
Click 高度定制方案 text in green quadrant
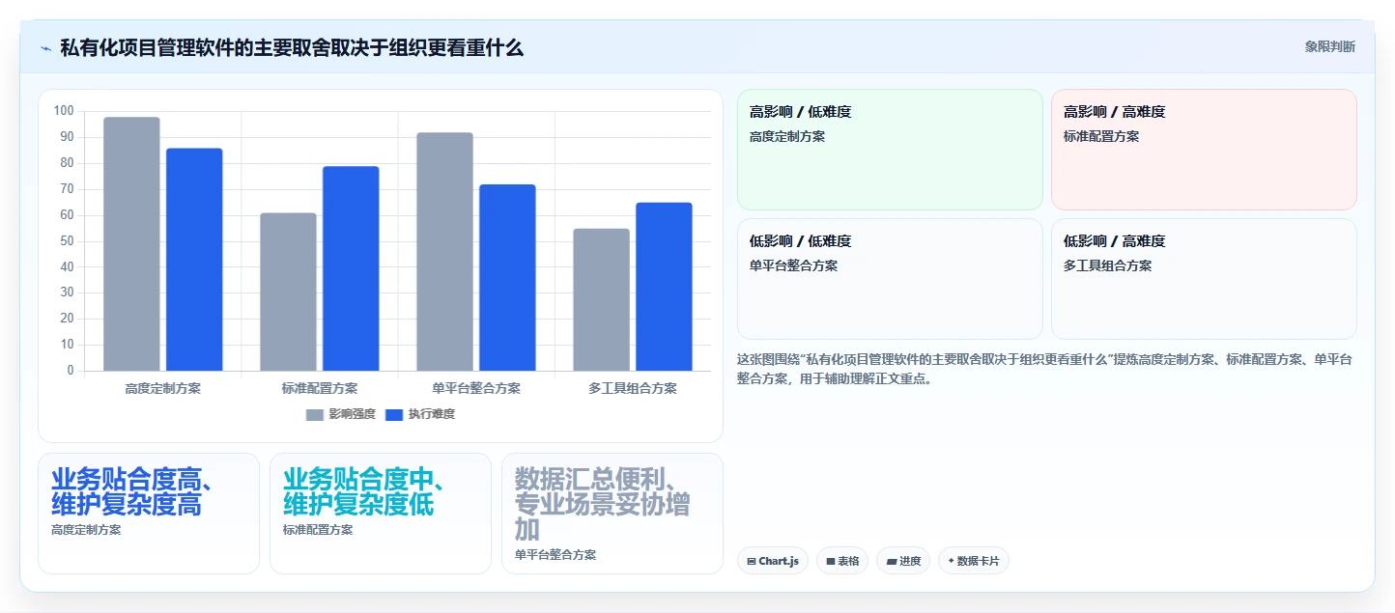click(787, 136)
